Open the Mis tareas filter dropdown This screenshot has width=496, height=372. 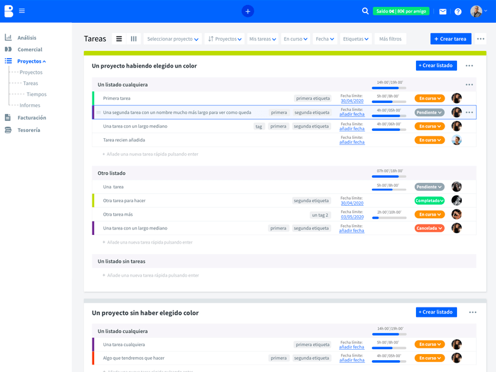click(262, 39)
